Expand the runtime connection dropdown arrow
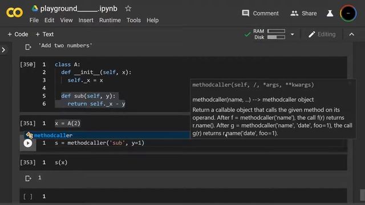 [292, 34]
